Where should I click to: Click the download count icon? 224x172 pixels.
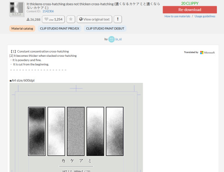coord(28,19)
